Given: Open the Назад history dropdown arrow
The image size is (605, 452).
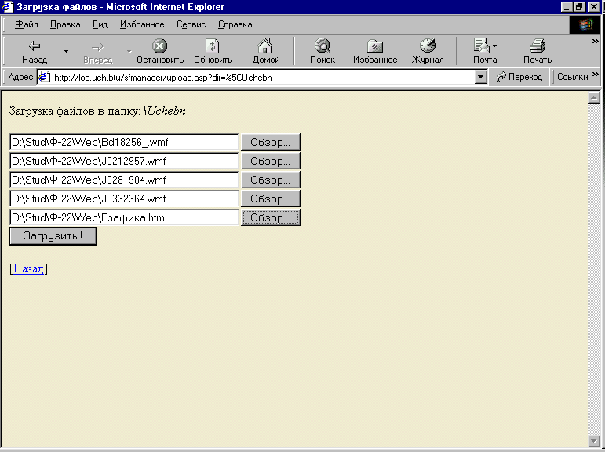Looking at the screenshot, I should 66,51.
